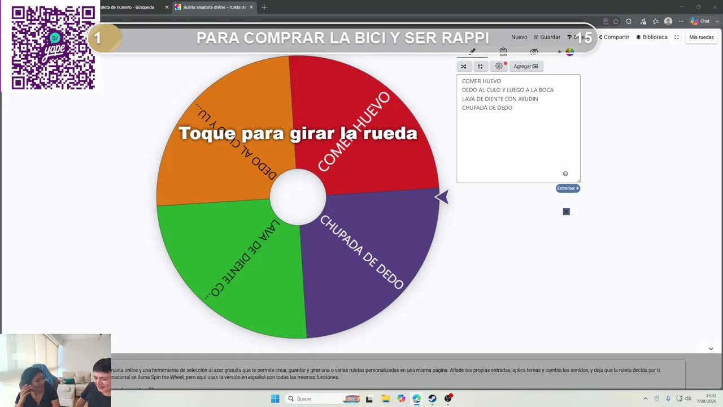Add a new colorful wheel
This screenshot has width=723, height=407.
click(x=567, y=52)
